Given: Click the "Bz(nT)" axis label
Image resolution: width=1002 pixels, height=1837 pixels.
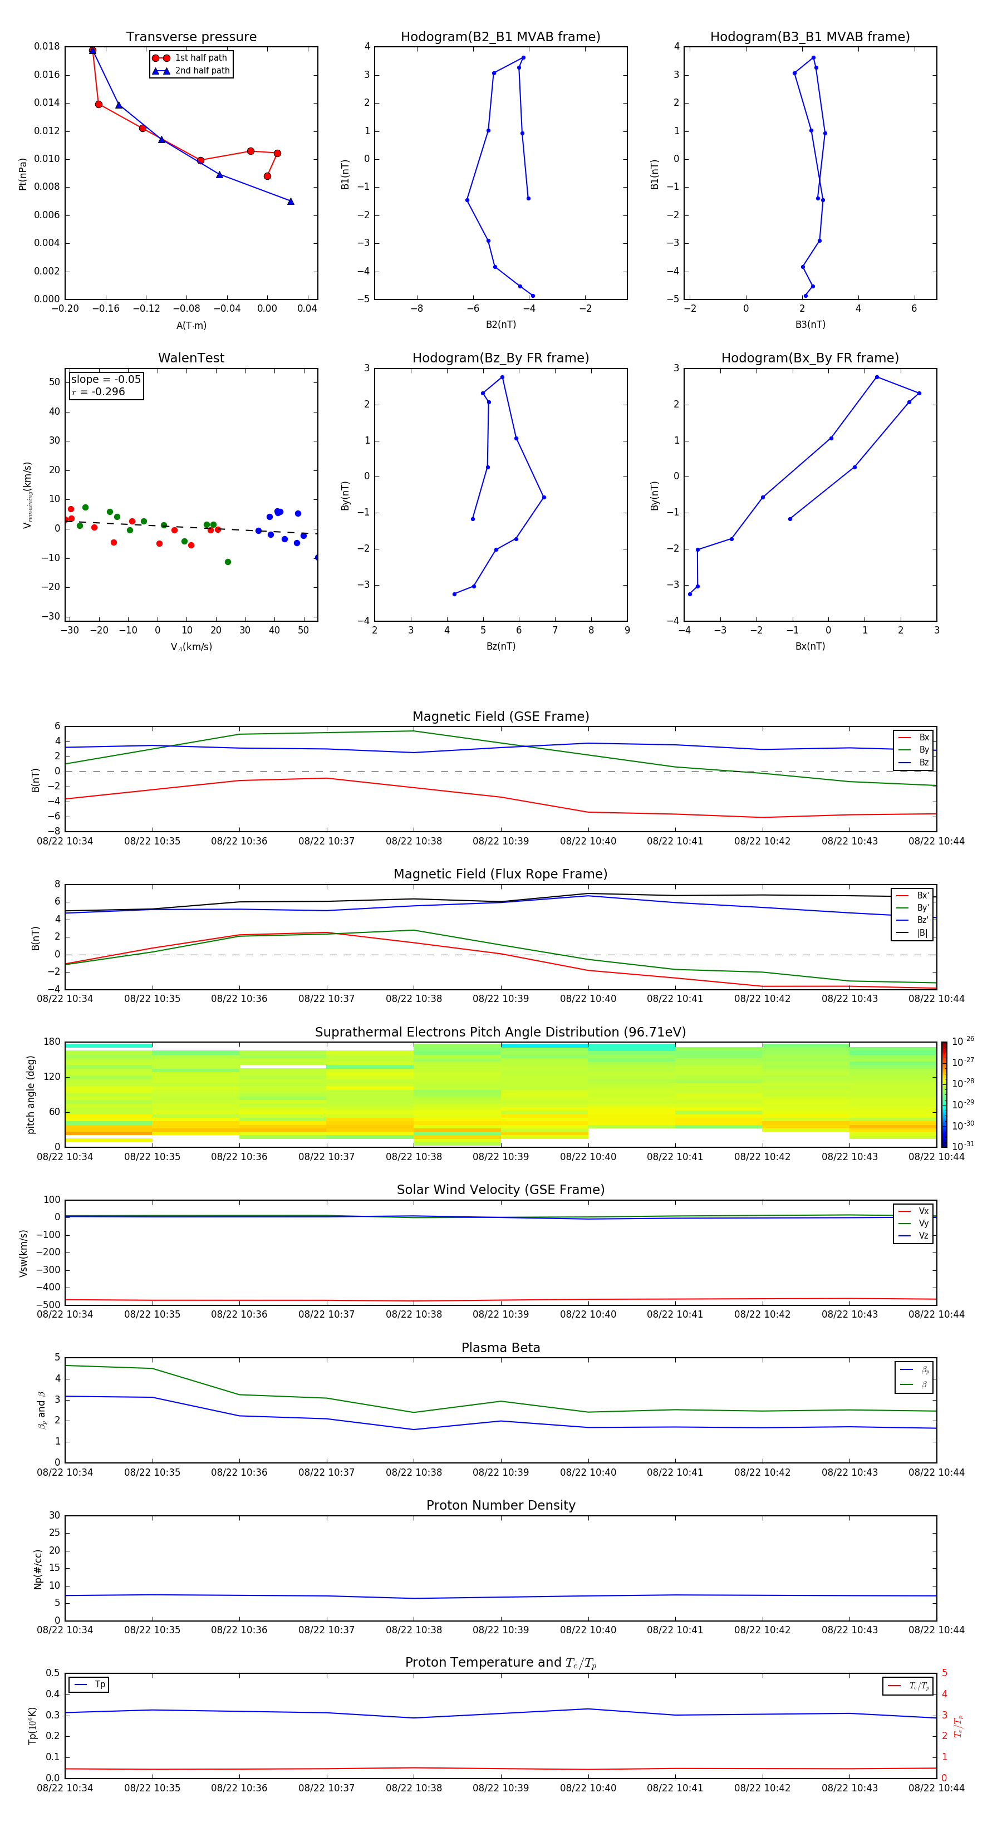Looking at the screenshot, I should [500, 646].
